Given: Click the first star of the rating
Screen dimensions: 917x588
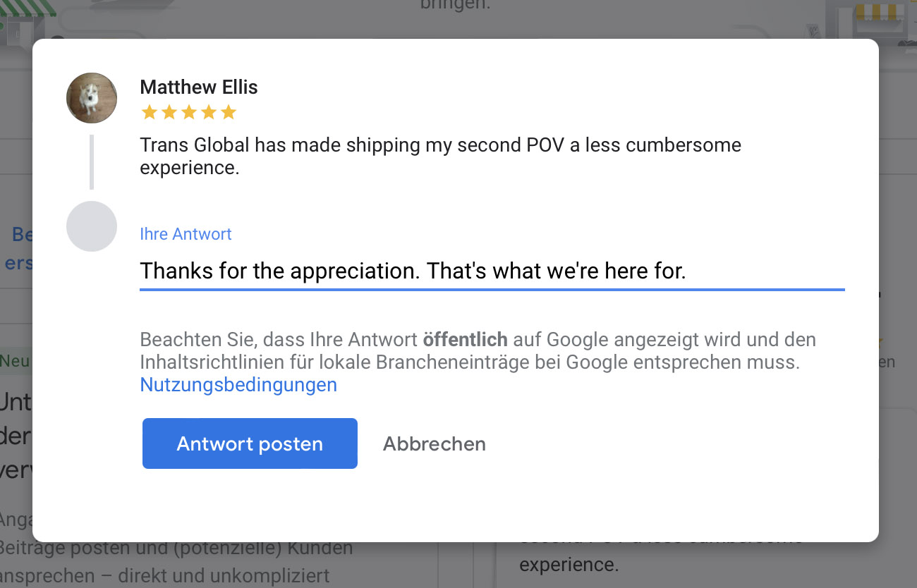Looking at the screenshot, I should 149,113.
